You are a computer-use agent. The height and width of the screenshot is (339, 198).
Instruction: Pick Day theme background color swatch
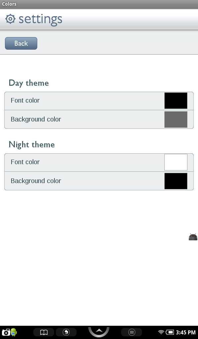(176, 120)
